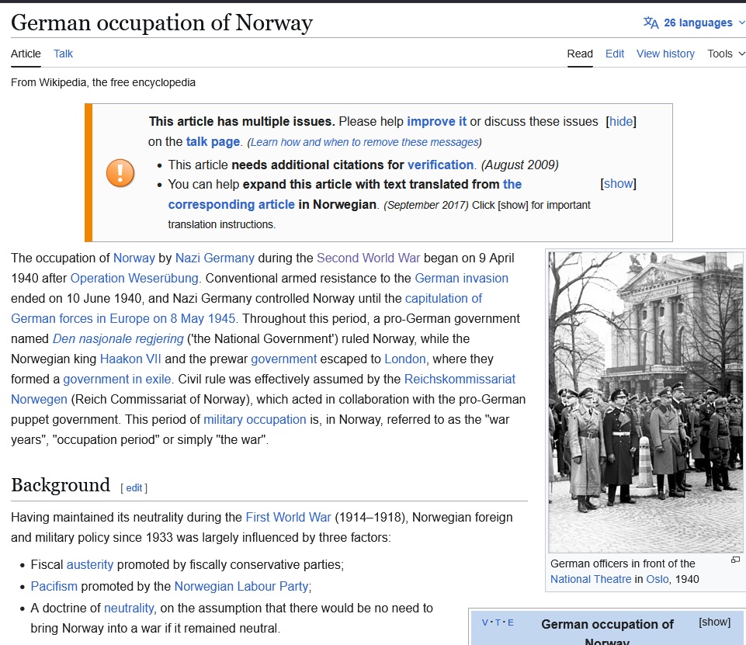The height and width of the screenshot is (645, 746).
Task: Open the Norway link in the intro
Action: pos(134,258)
